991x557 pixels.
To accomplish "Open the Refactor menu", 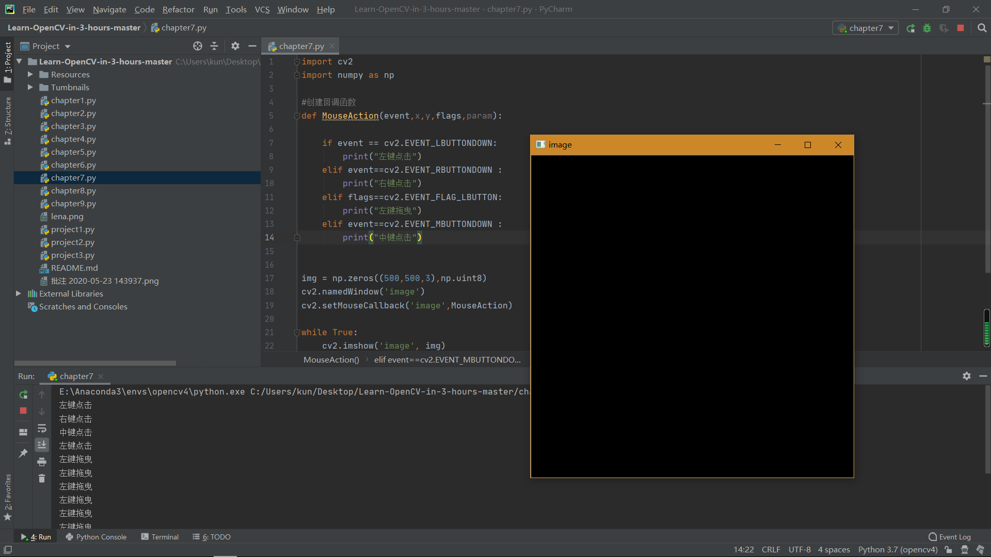I will (x=178, y=9).
